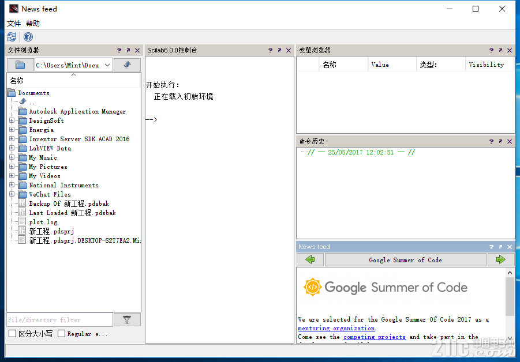Screen dimensions: 520x362
Task: Close the file browser panel
Action: click(x=137, y=50)
